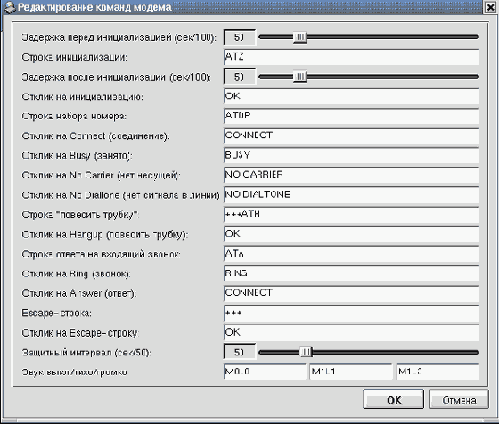This screenshot has width=499, height=424.
Task: Close the modem commands dialog
Action: click(491, 7)
